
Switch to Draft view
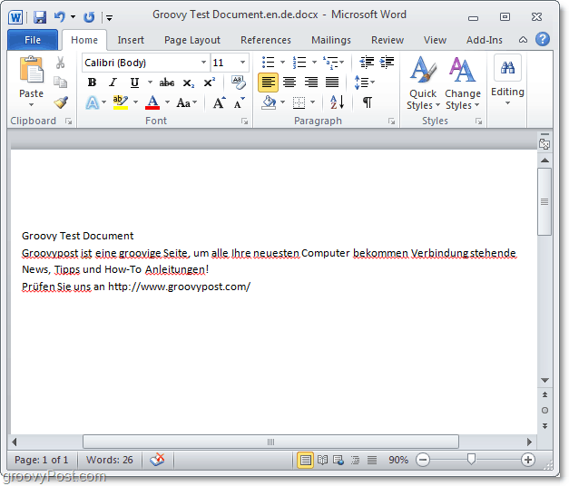(371, 460)
